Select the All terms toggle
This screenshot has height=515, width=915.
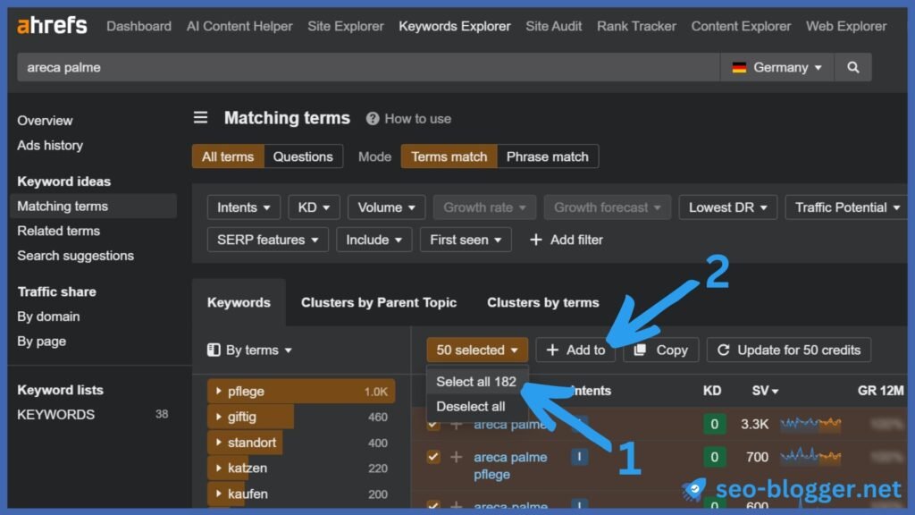pyautogui.click(x=228, y=156)
